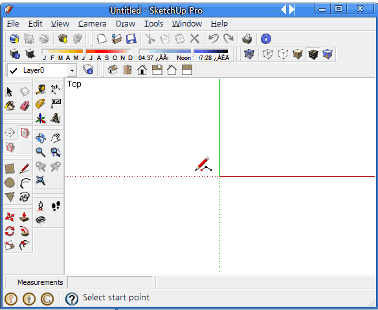Viewport: 378px width, 310px height.
Task: Open the View menu
Action: (60, 23)
